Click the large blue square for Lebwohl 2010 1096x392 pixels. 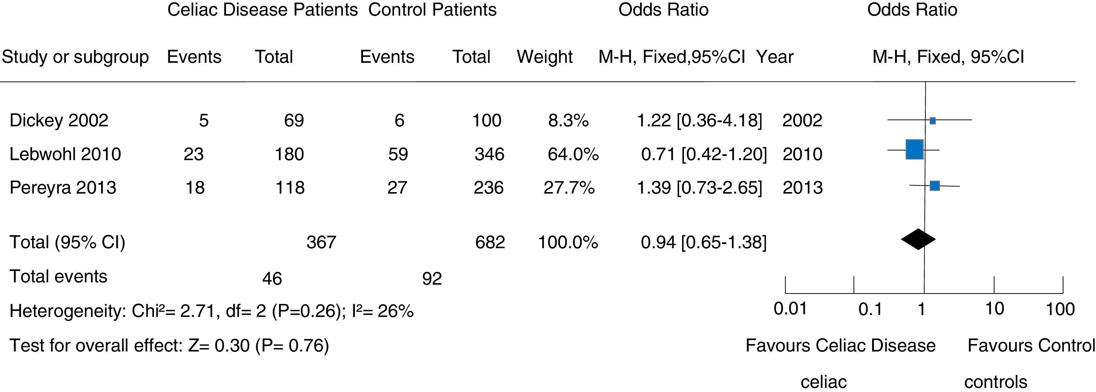pyautogui.click(x=915, y=149)
